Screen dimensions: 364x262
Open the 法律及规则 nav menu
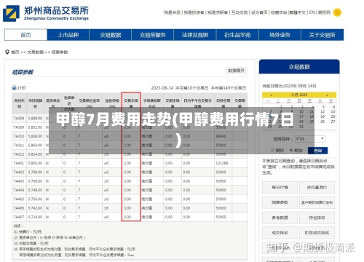point(195,35)
